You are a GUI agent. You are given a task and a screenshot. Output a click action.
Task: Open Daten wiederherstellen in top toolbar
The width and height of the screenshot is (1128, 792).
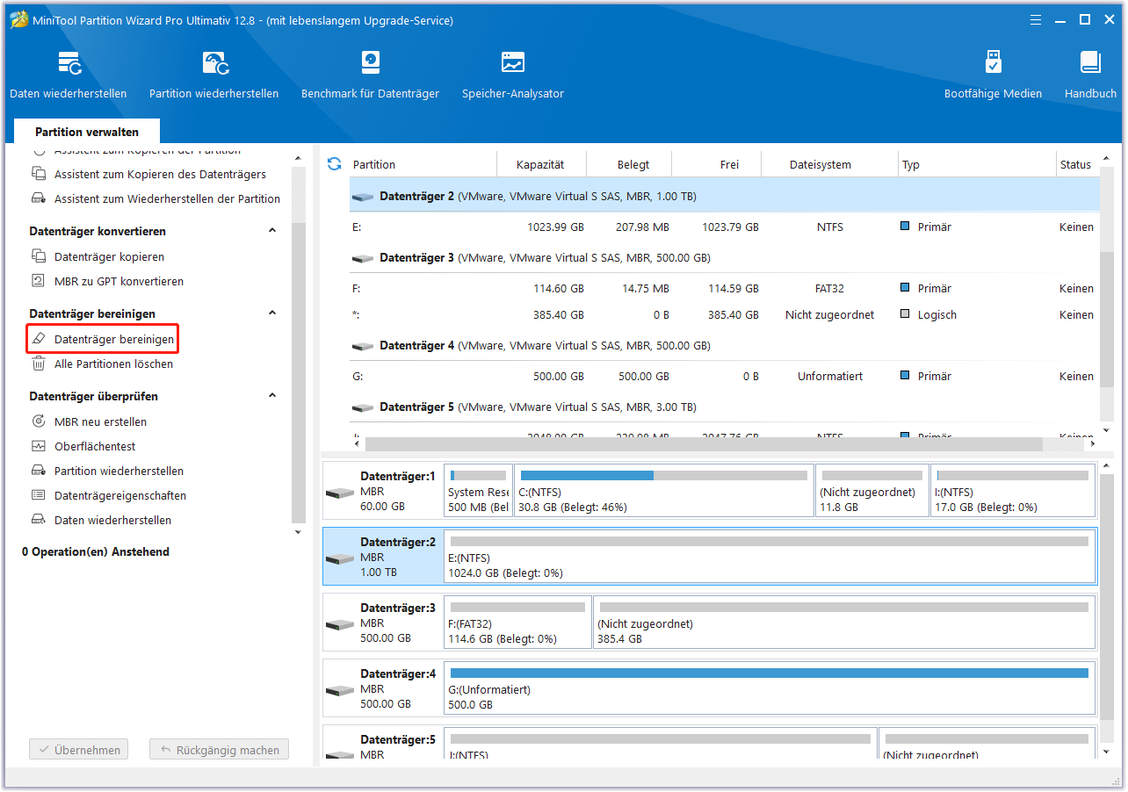[x=69, y=75]
